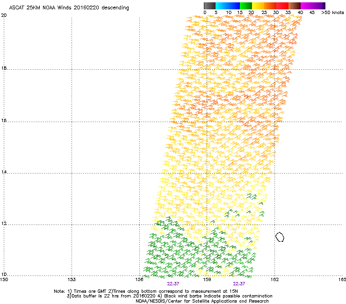Click the longitude label '153'
The image size is (346, 304).
pyautogui.click(x=72, y=280)
